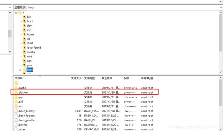Open the remote site path dropdown
The height and width of the screenshot is (131, 223).
pyautogui.click(x=221, y=8)
